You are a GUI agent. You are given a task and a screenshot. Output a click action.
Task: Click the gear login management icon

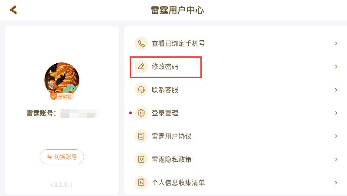(141, 113)
